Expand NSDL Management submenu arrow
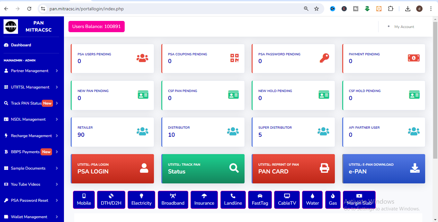Image resolution: width=438 pixels, height=222 pixels. 57,119
